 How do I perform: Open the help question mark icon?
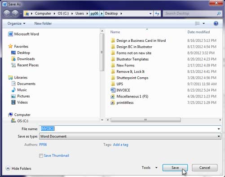coord(216,23)
